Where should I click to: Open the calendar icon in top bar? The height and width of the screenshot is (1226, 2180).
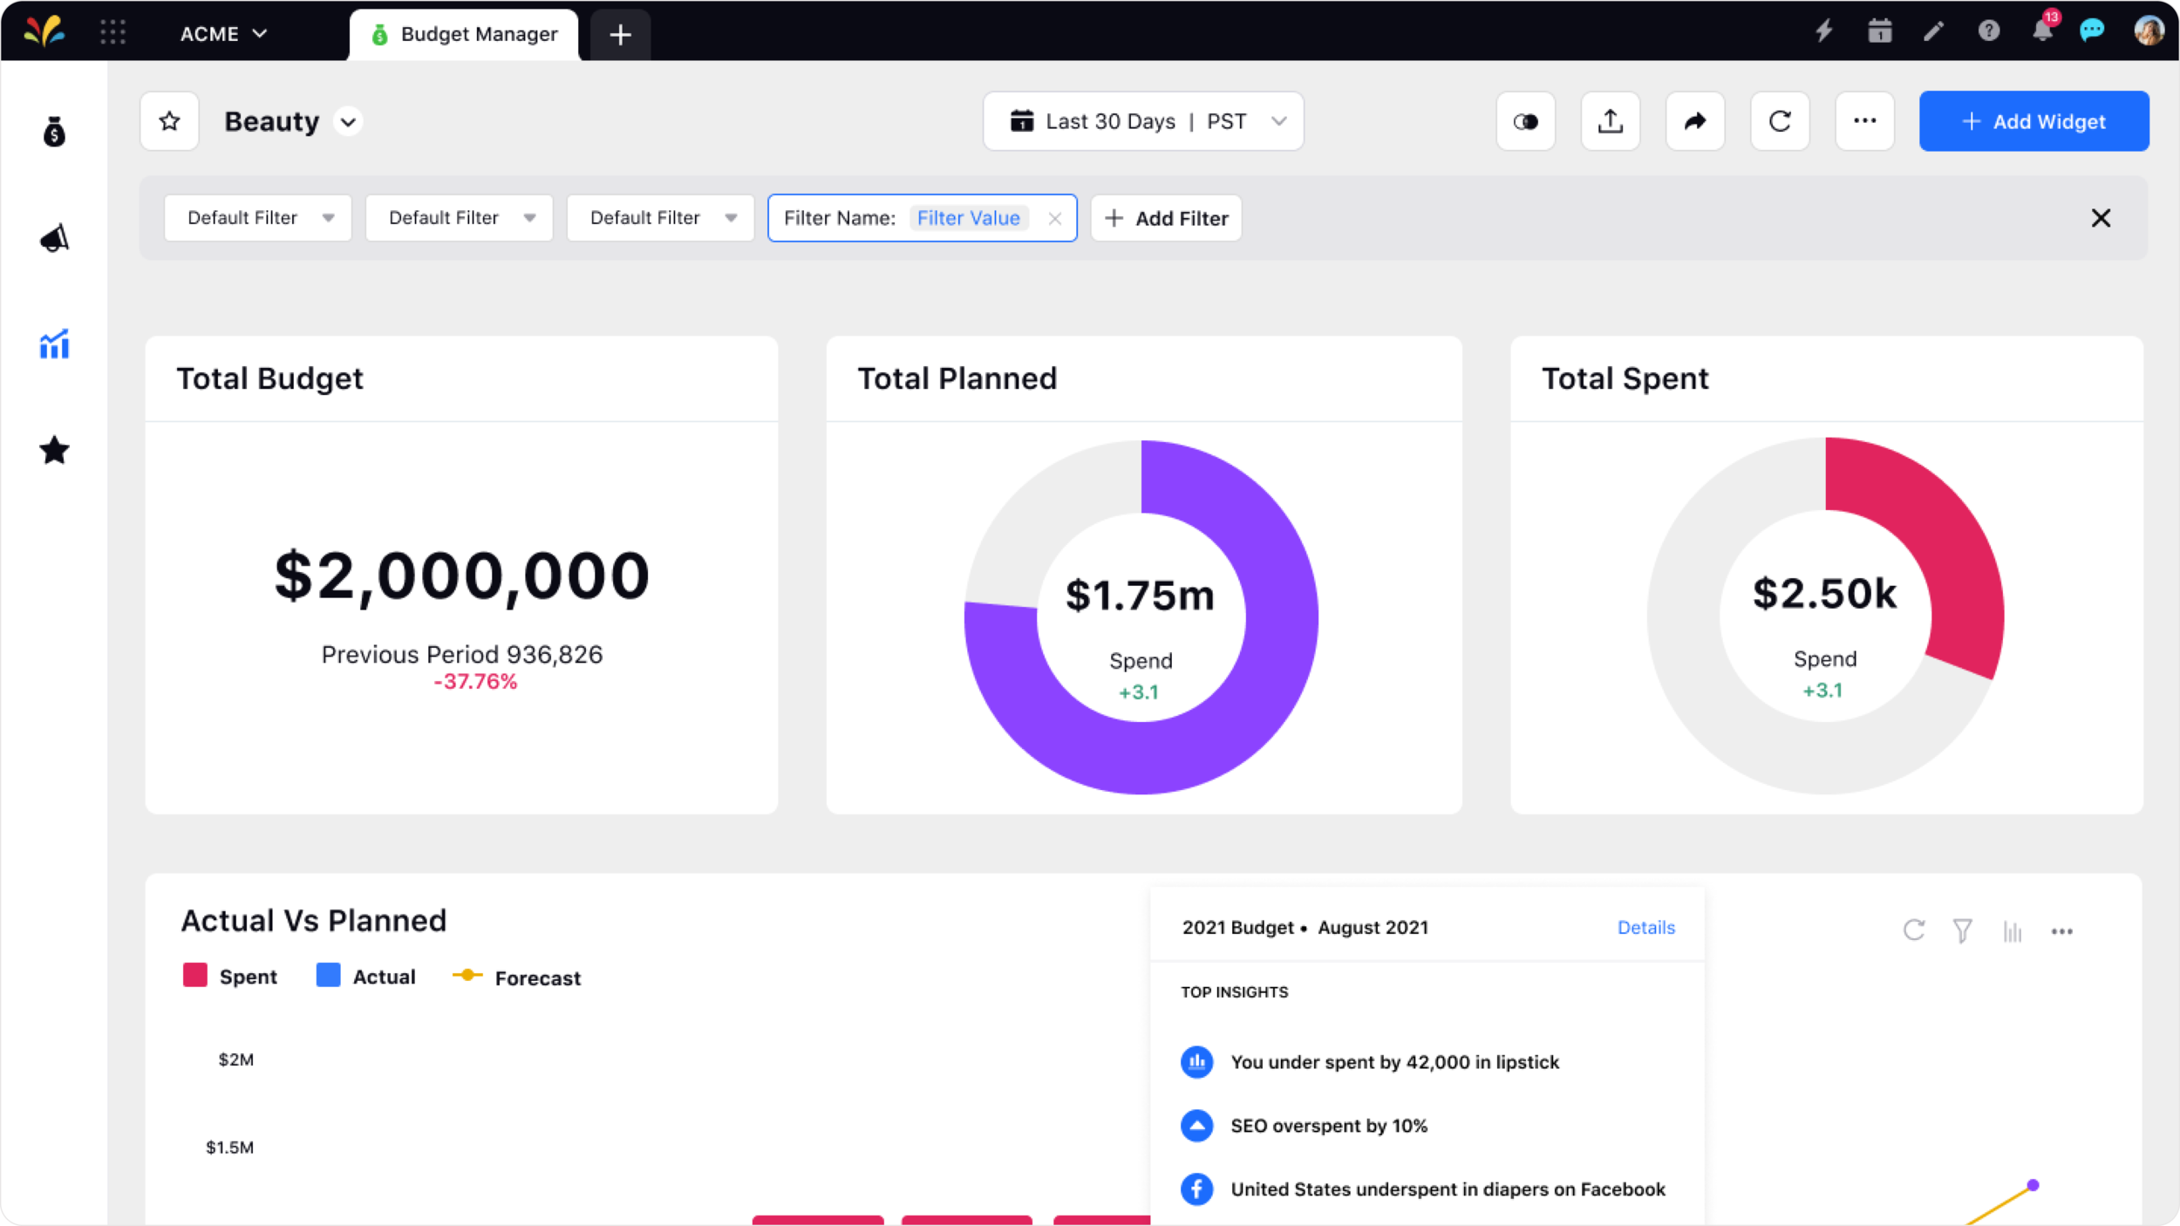coord(1880,31)
